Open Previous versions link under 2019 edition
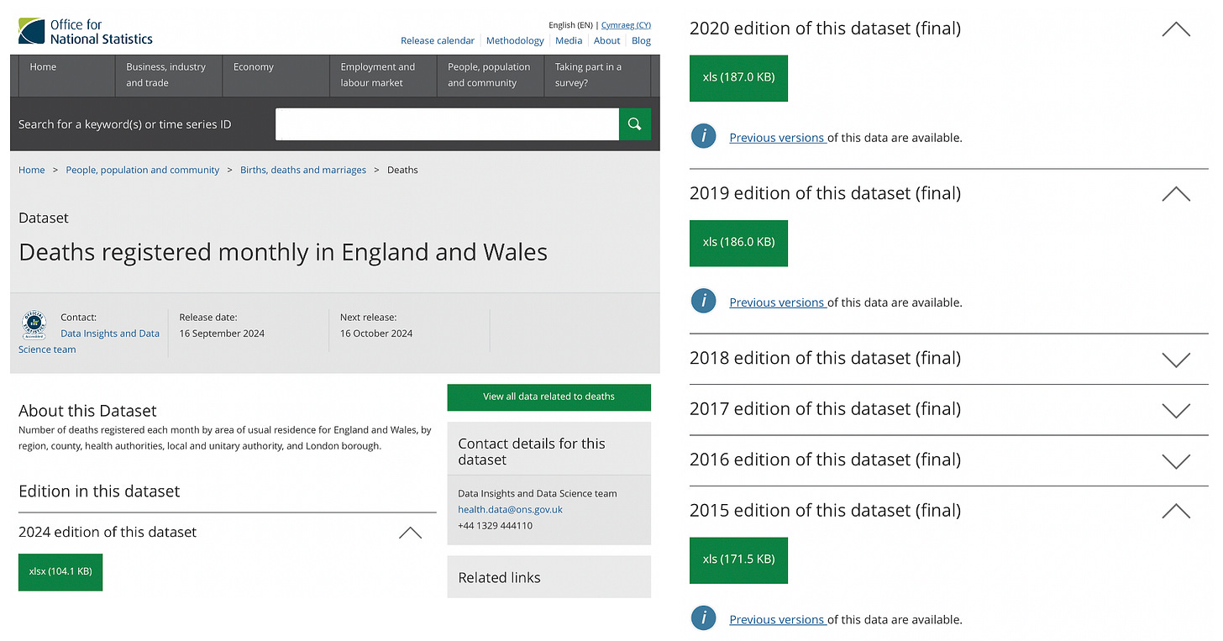This screenshot has height=641, width=1223. [x=777, y=302]
